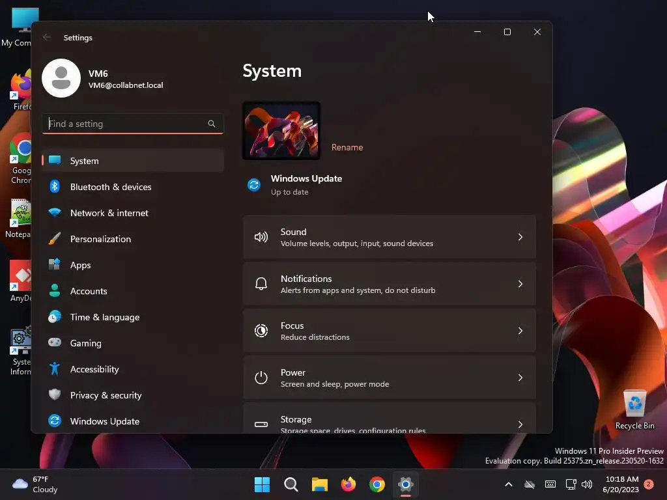This screenshot has width=667, height=500.
Task: Click the power symbol icon on the Power row
Action: [x=261, y=378]
